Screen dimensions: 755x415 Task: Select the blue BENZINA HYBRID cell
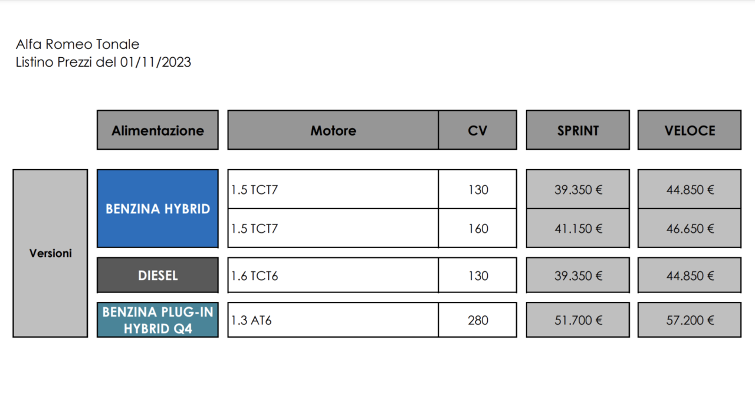click(x=157, y=209)
